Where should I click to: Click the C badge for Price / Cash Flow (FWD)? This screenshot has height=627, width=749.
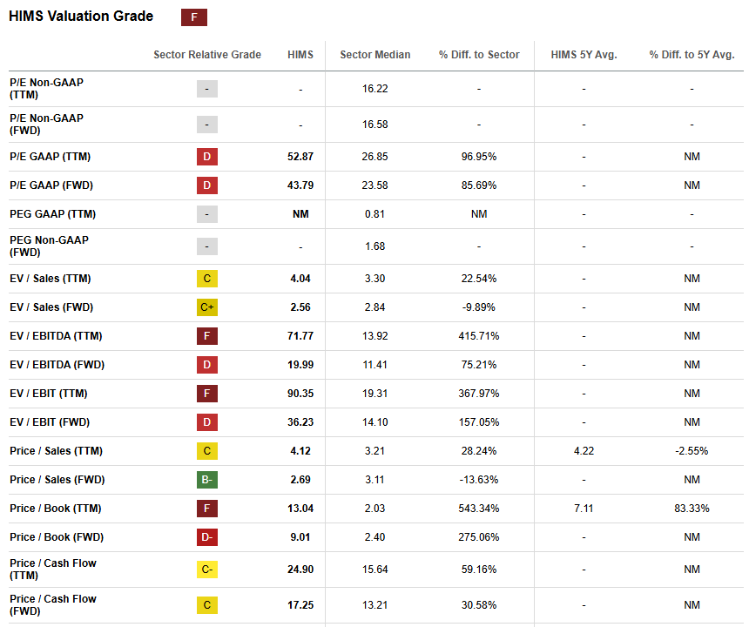point(207,604)
